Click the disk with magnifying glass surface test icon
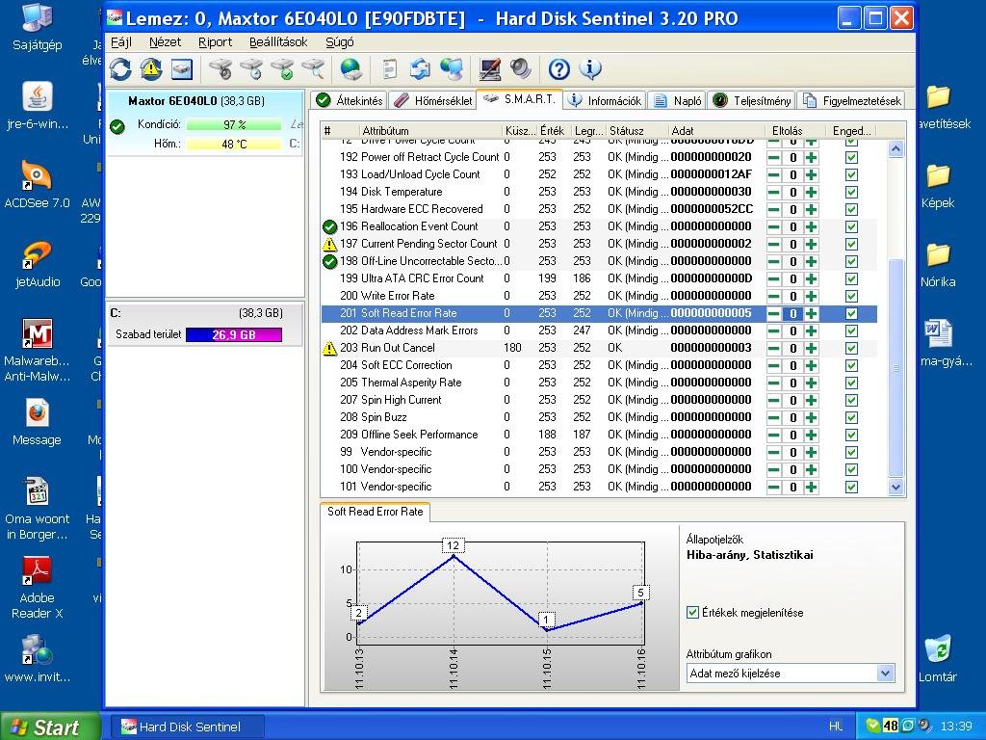The width and height of the screenshot is (986, 740). coord(313,69)
